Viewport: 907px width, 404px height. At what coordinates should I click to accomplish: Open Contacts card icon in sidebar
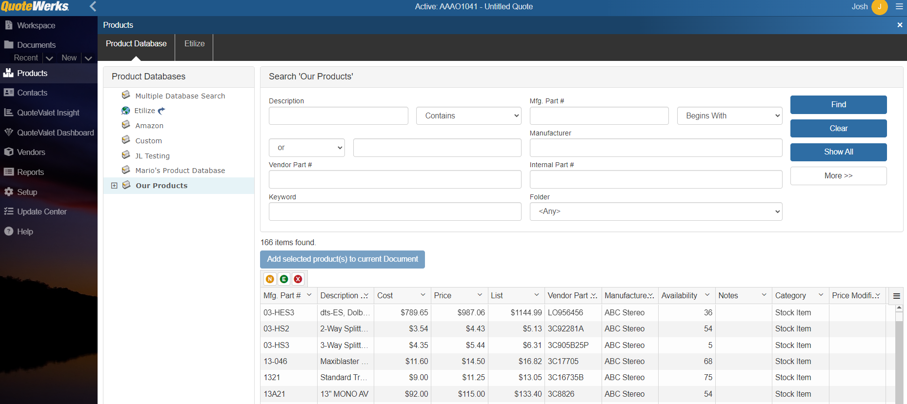pyautogui.click(x=8, y=93)
